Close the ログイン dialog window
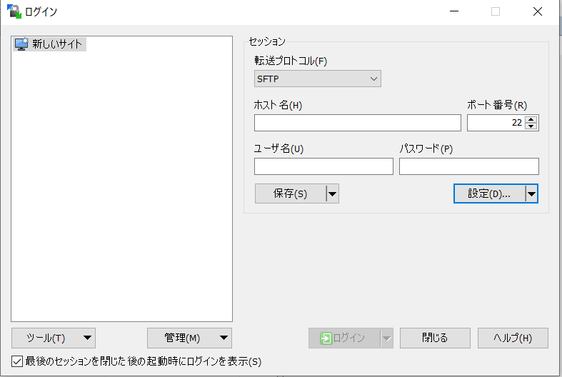This screenshot has width=562, height=377. click(x=537, y=11)
